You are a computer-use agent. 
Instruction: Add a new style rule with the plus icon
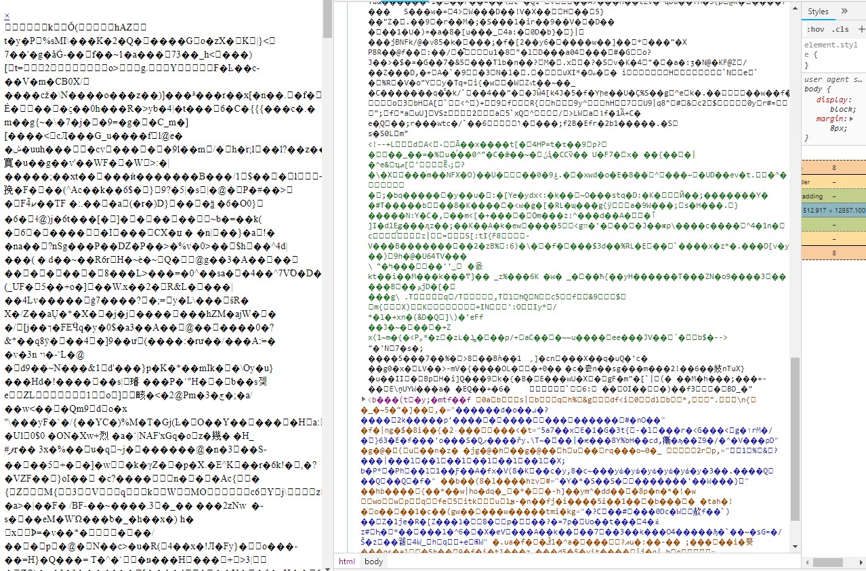(861, 30)
